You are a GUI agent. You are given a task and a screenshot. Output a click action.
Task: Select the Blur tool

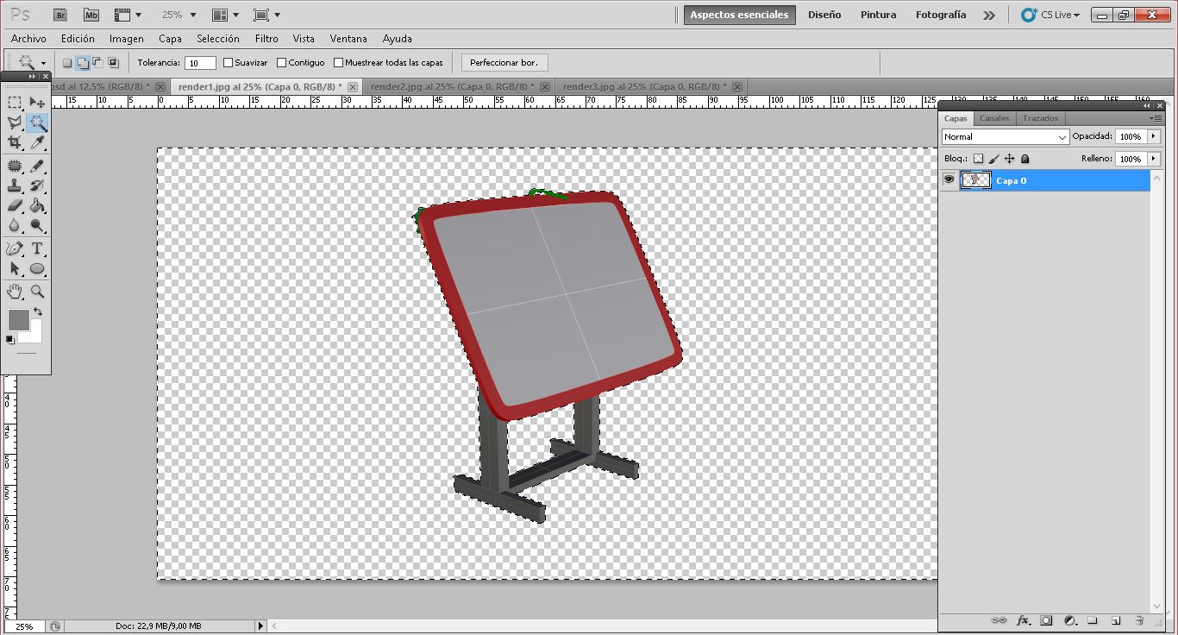tap(15, 225)
